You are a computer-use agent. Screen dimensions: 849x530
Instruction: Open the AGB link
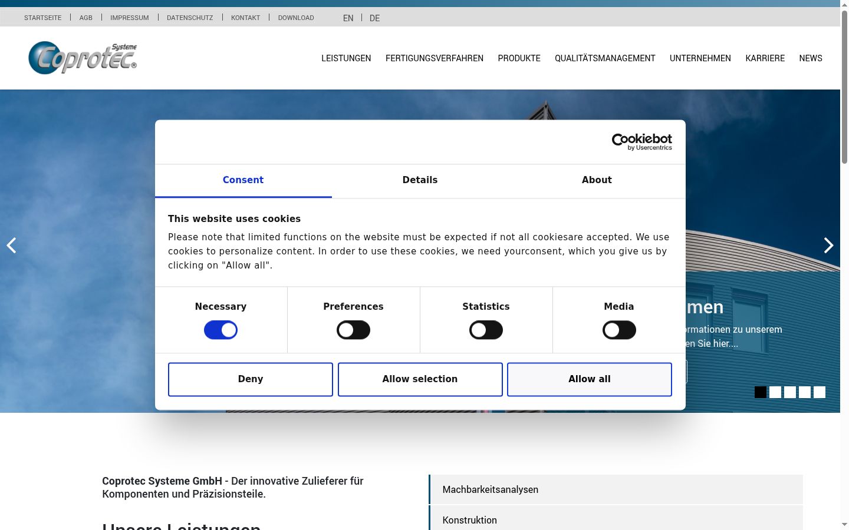86,18
